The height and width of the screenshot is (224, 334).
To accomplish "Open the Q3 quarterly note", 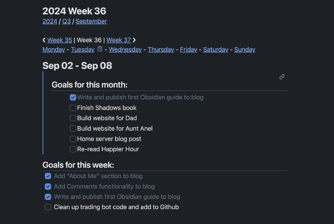I will (x=67, y=21).
